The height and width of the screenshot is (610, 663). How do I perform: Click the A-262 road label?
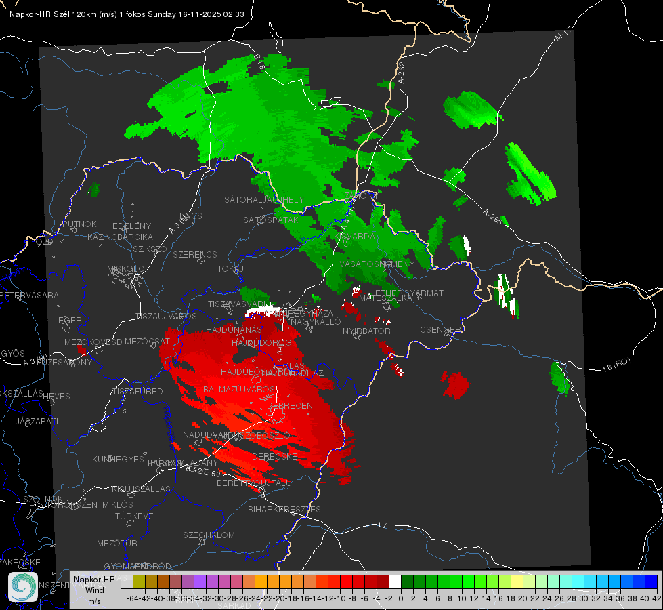(402, 73)
